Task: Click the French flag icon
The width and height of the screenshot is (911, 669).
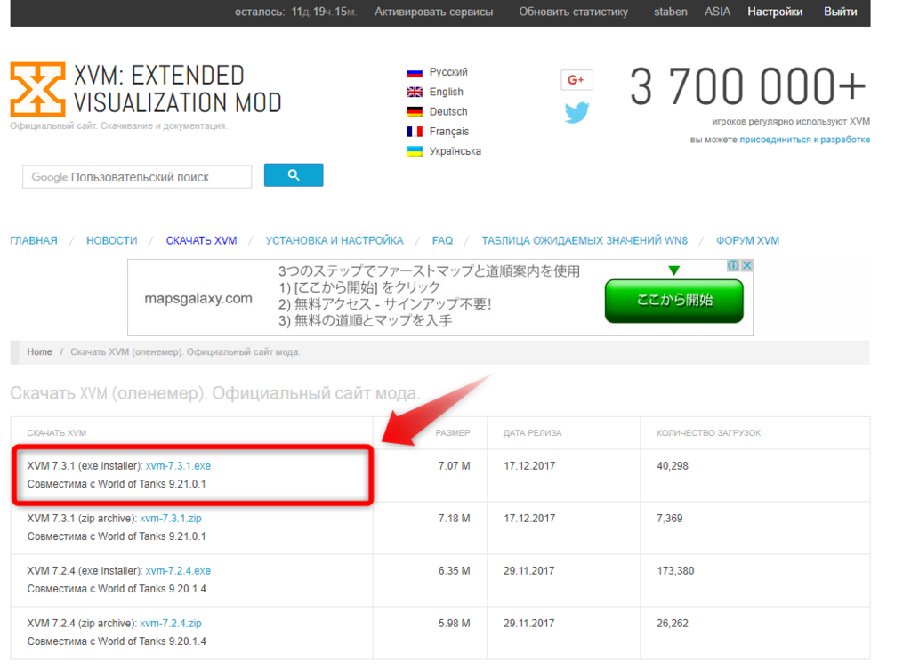Action: pos(415,132)
